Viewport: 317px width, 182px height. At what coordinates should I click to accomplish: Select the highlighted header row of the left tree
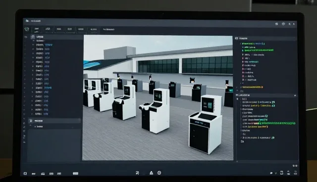pos(56,37)
